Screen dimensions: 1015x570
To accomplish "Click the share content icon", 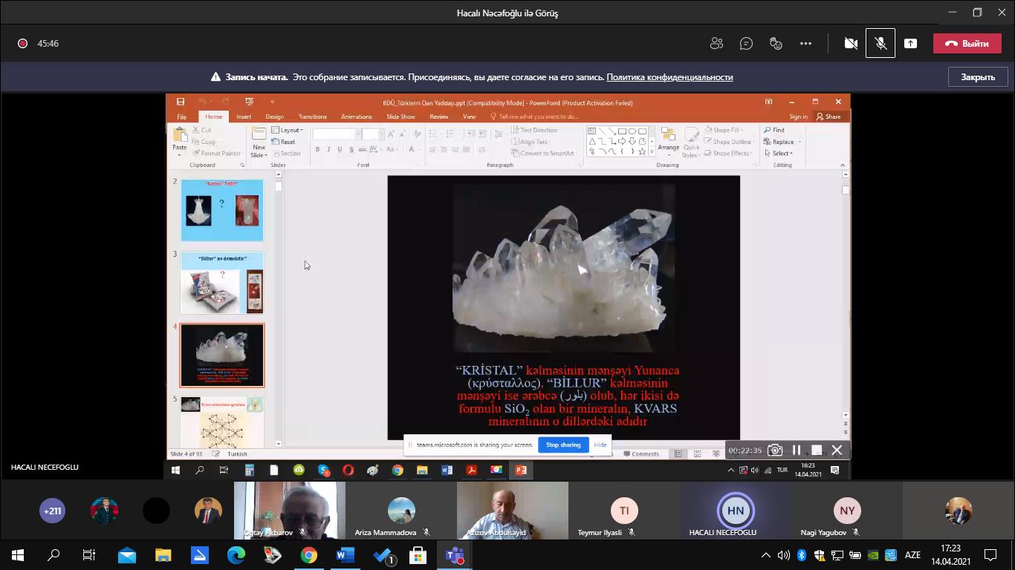I will [x=910, y=44].
